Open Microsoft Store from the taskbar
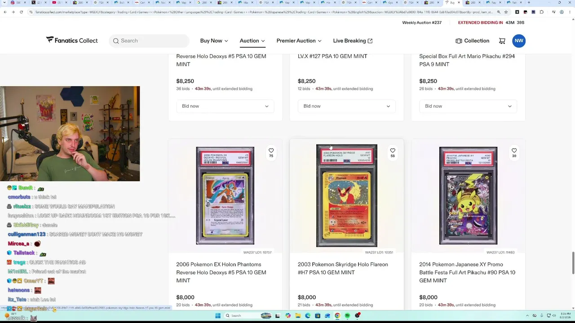 tap(318, 316)
